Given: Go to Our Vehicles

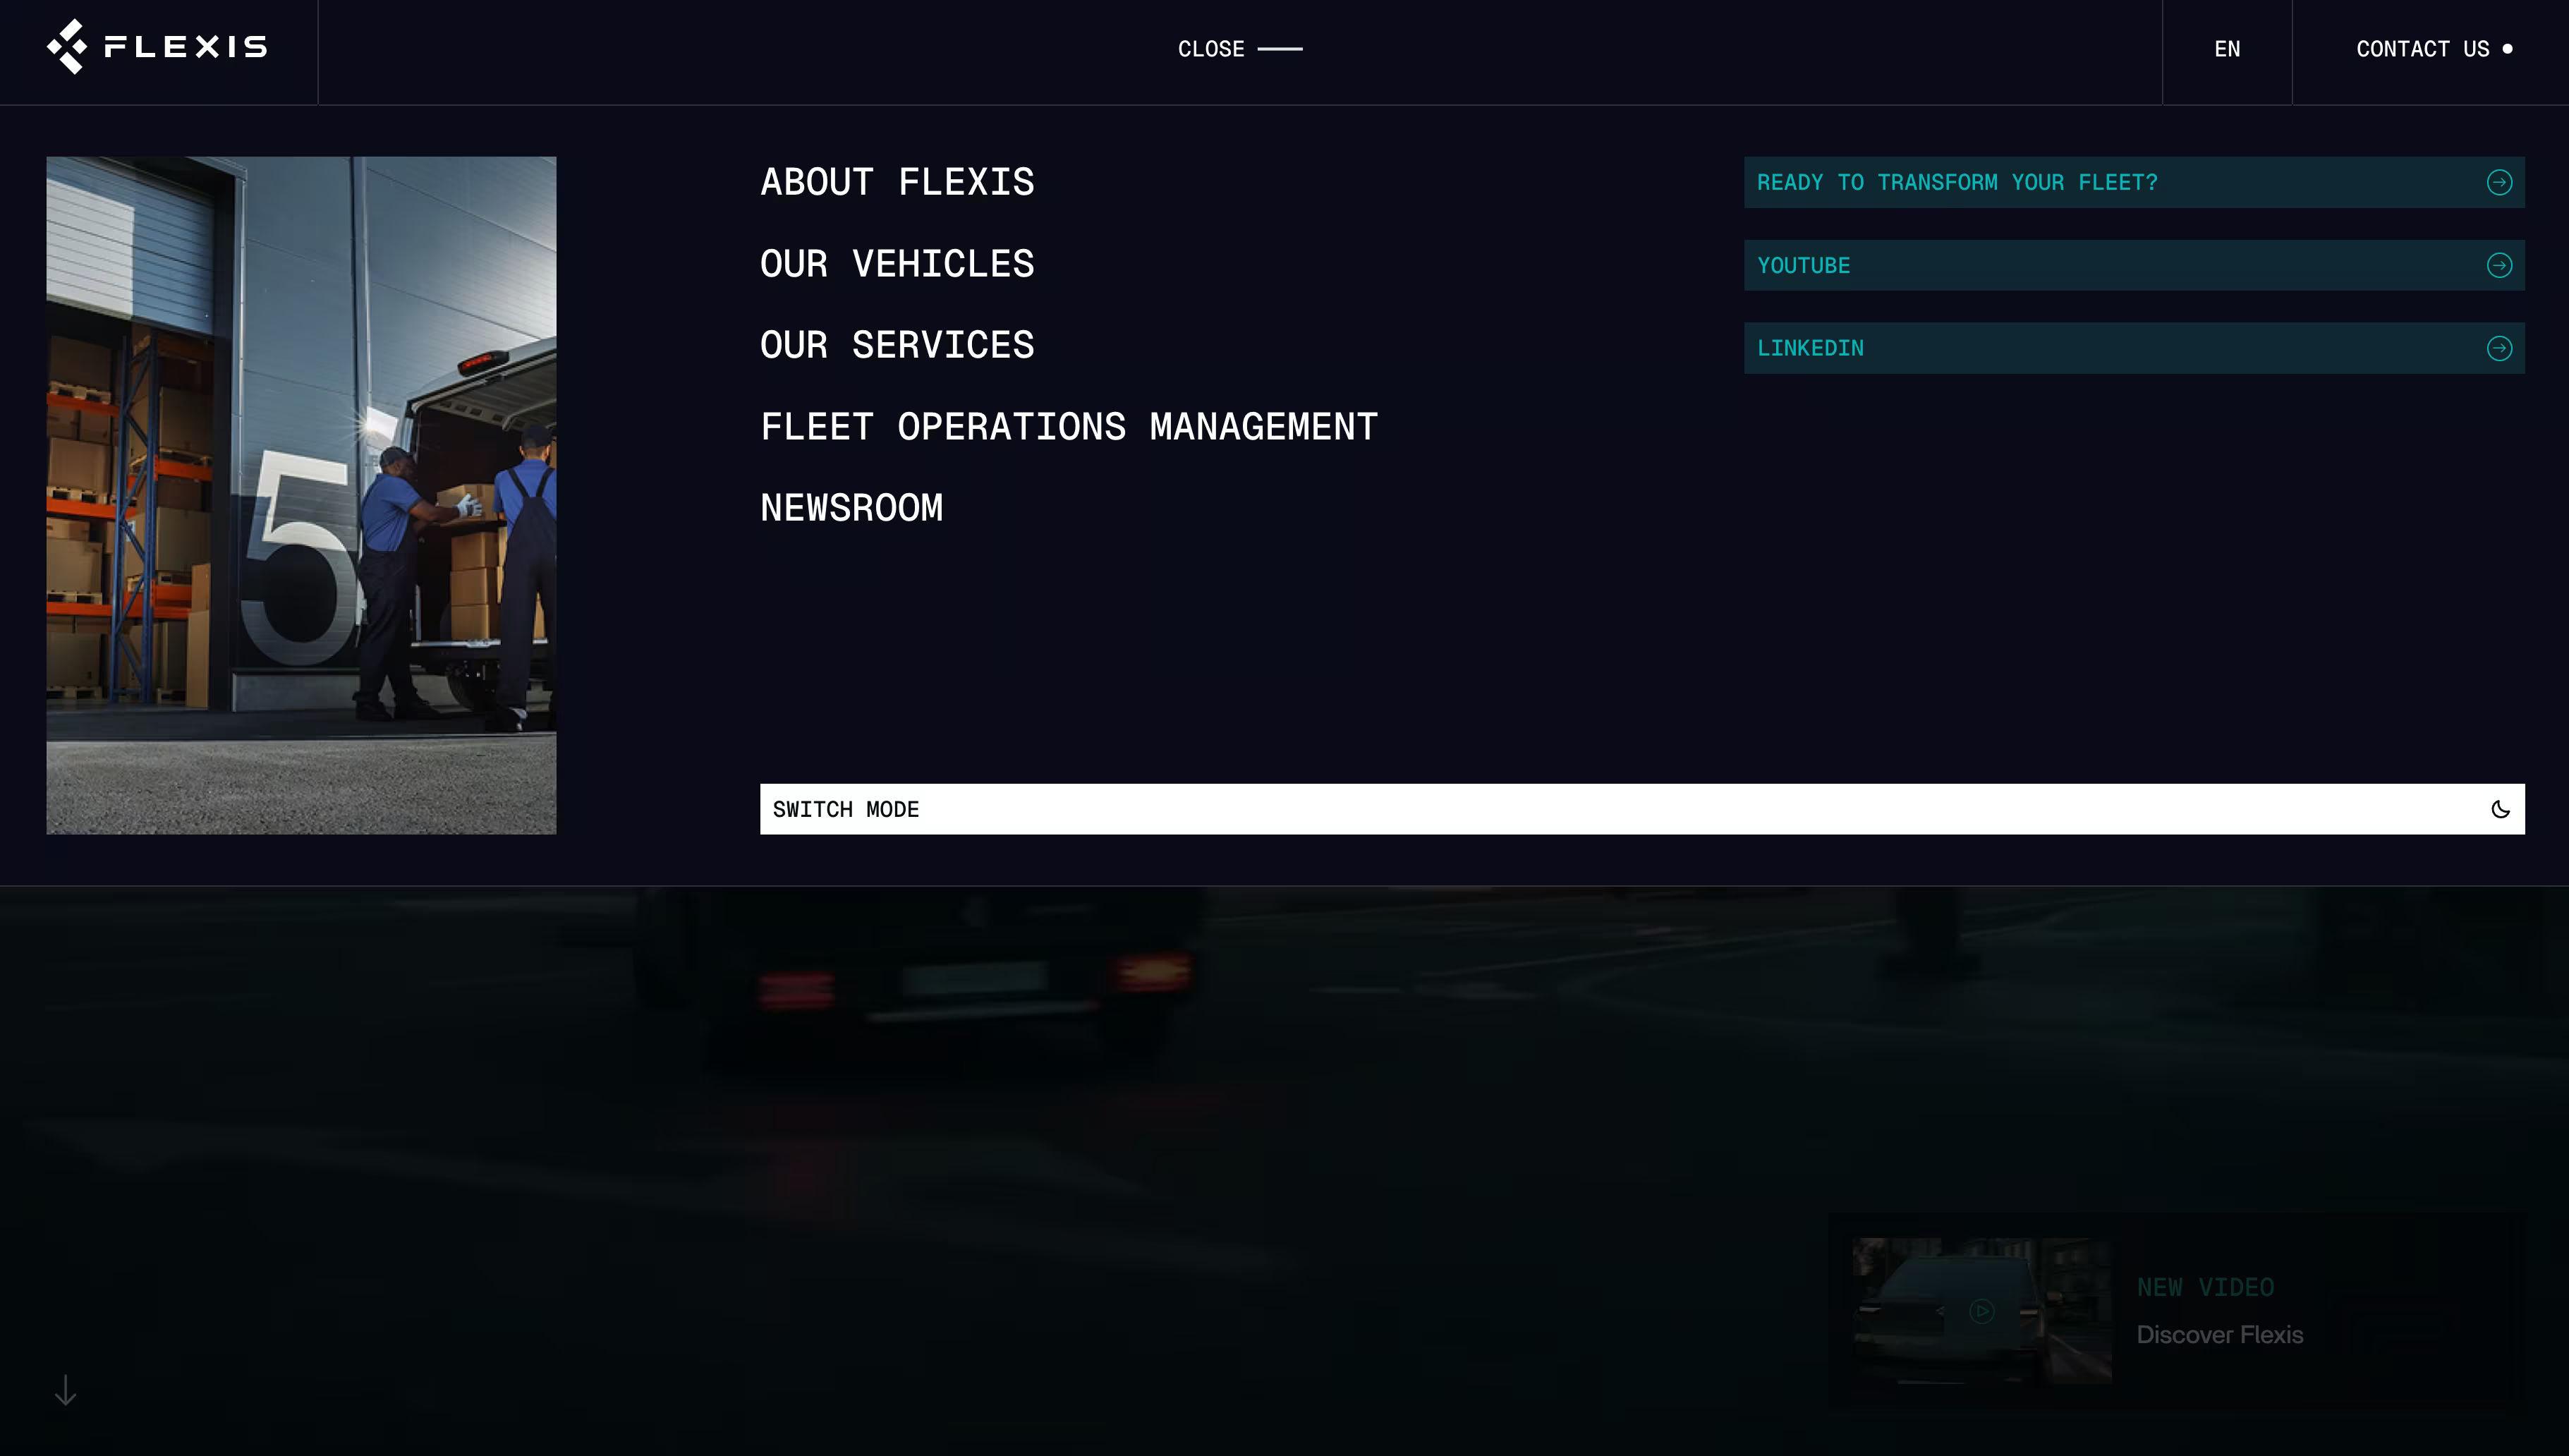Looking at the screenshot, I should (x=897, y=264).
